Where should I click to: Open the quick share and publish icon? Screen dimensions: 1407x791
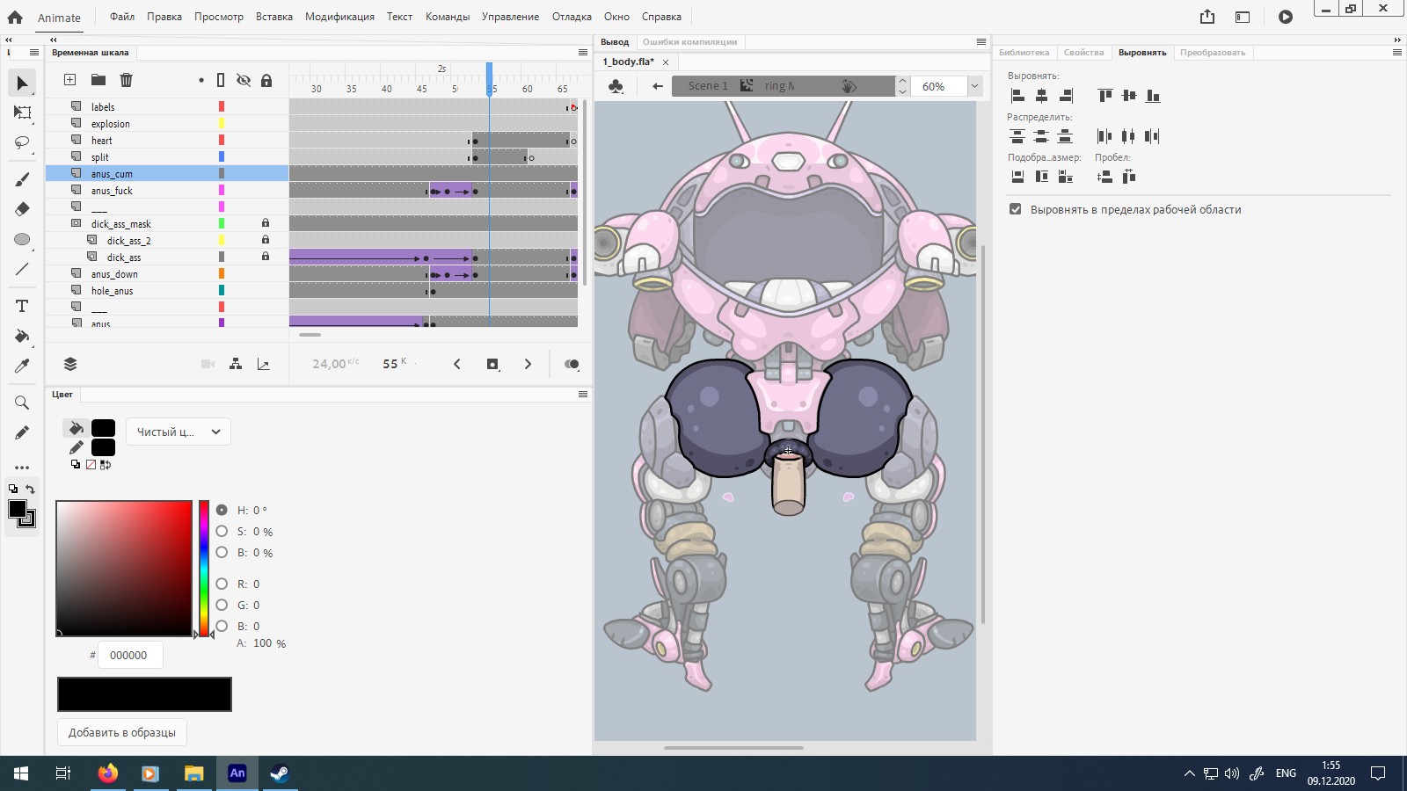pos(1207,17)
